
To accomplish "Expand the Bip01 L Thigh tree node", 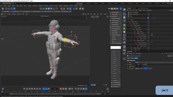I will pos(131,48).
